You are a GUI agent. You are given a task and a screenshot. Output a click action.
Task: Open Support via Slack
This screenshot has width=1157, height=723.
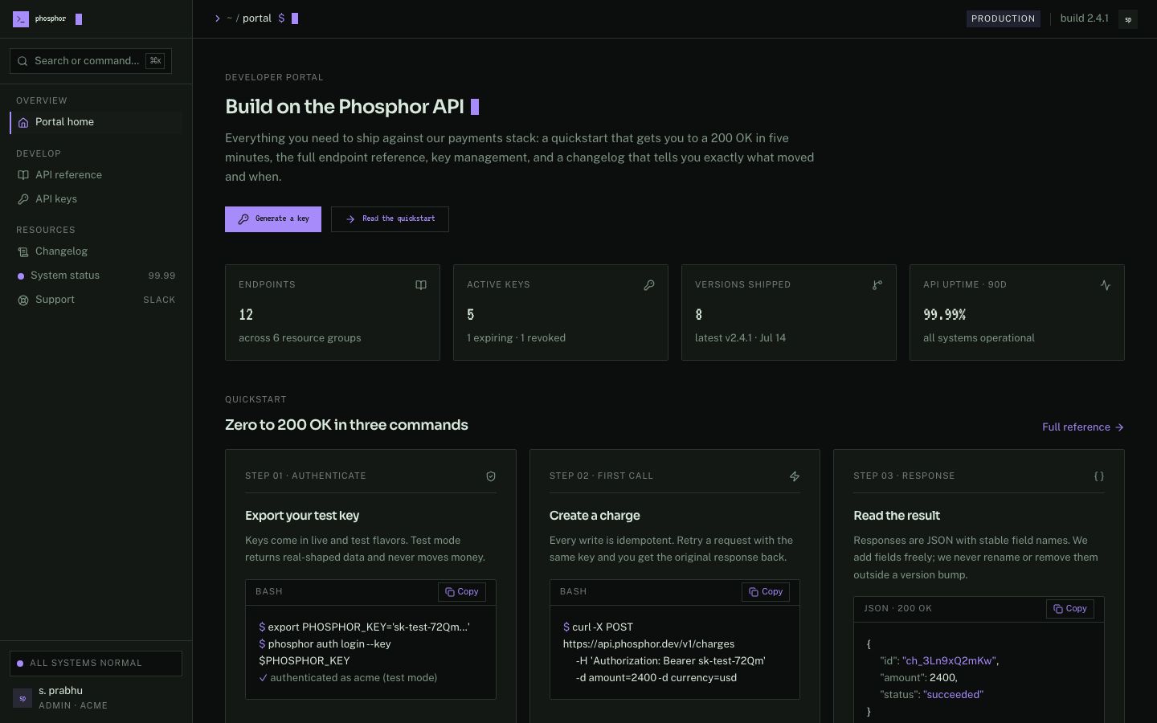coord(96,300)
